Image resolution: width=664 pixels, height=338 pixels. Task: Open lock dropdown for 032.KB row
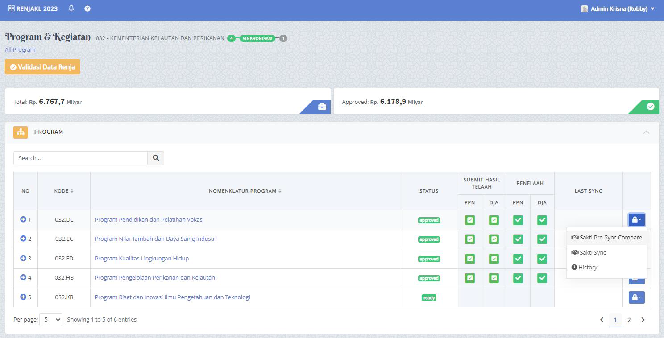[636, 297]
